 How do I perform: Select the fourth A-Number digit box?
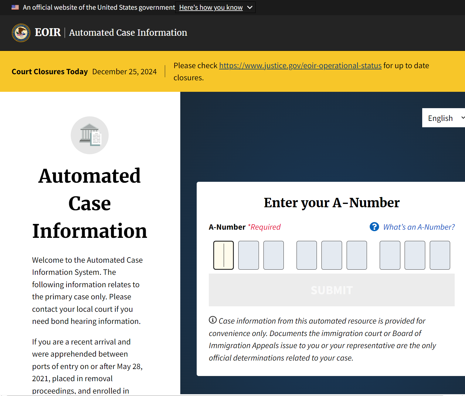[x=307, y=255]
